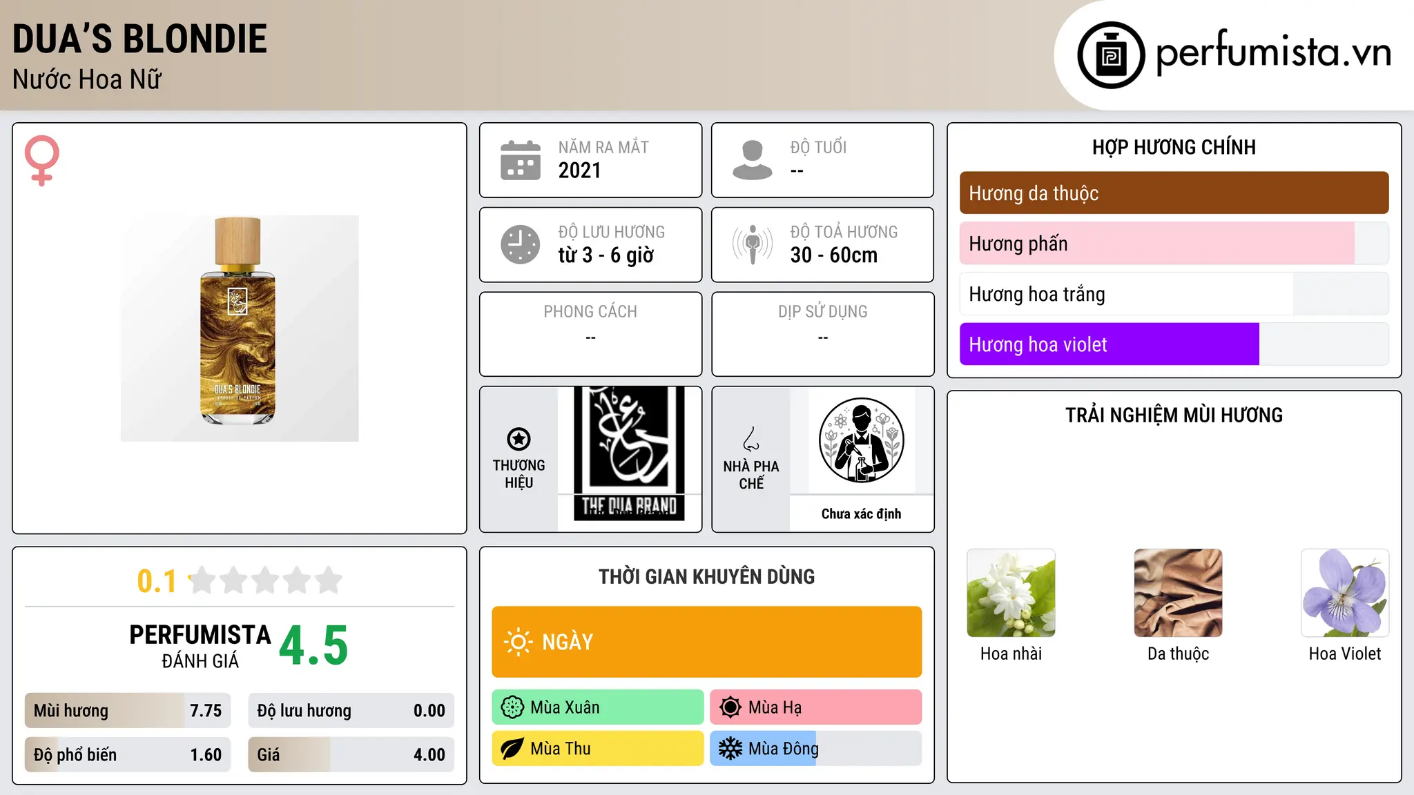
Task: Click the Perfumista Đánh giá label
Action: [x=200, y=646]
